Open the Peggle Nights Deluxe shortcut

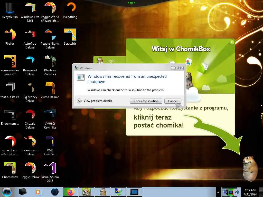pyautogui.click(x=50, y=38)
